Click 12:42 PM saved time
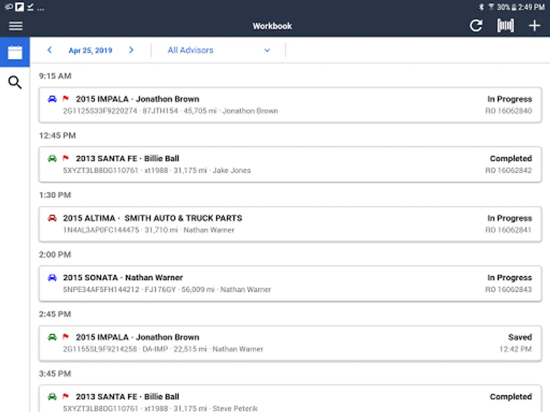Viewport: 550px width, 412px height. pyautogui.click(x=516, y=349)
